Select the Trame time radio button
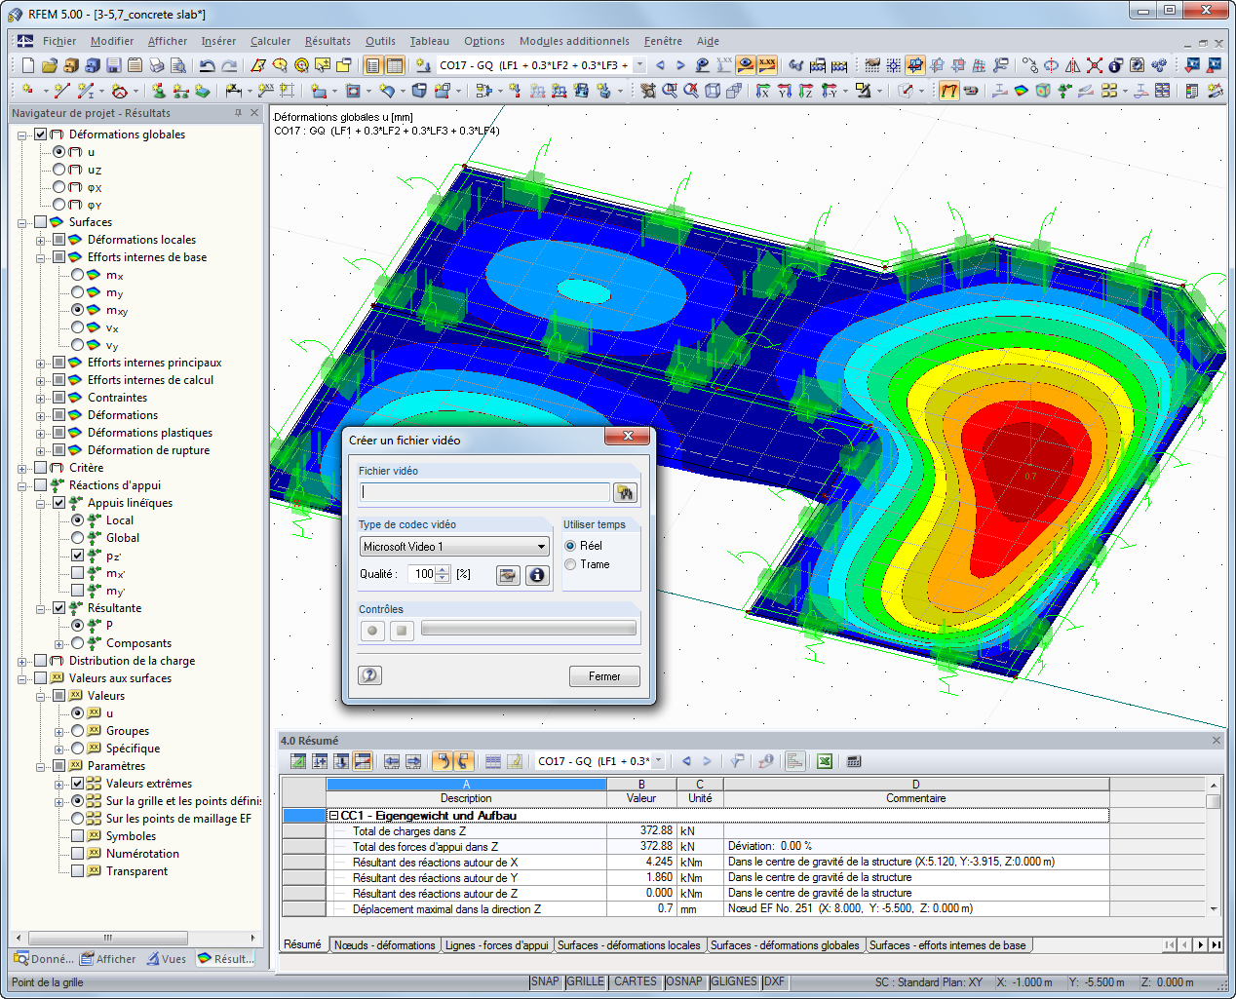Image resolution: width=1236 pixels, height=999 pixels. [570, 564]
